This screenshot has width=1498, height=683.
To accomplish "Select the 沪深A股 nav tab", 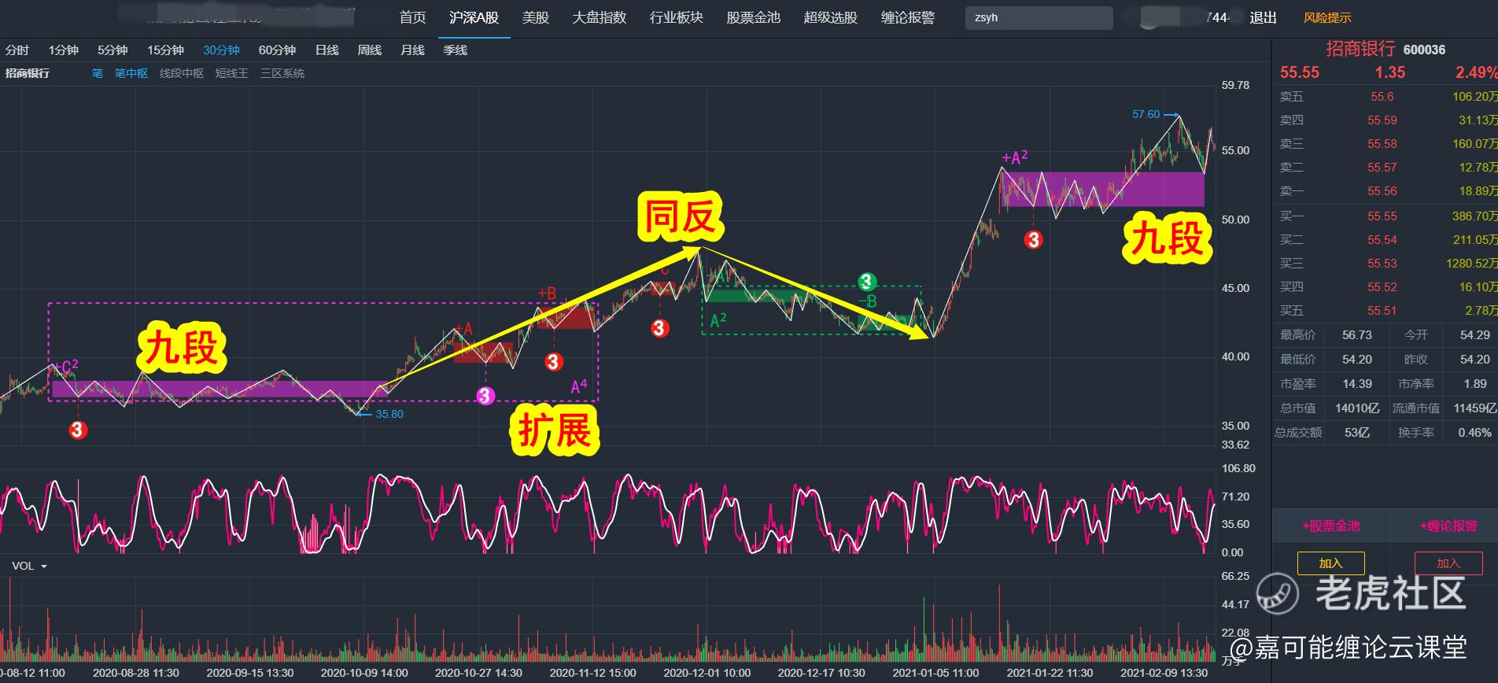I will click(474, 17).
